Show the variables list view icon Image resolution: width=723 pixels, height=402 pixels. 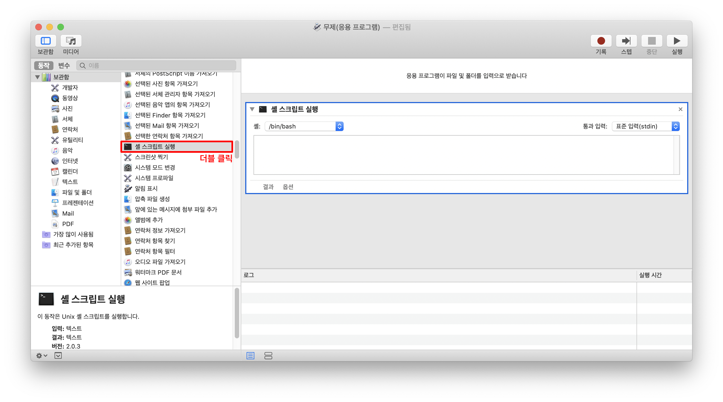coord(268,356)
